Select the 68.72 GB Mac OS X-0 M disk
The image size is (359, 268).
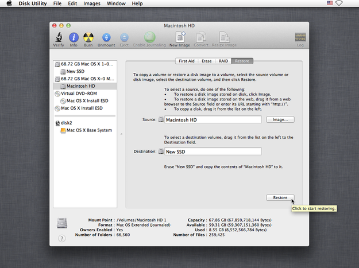(x=85, y=79)
